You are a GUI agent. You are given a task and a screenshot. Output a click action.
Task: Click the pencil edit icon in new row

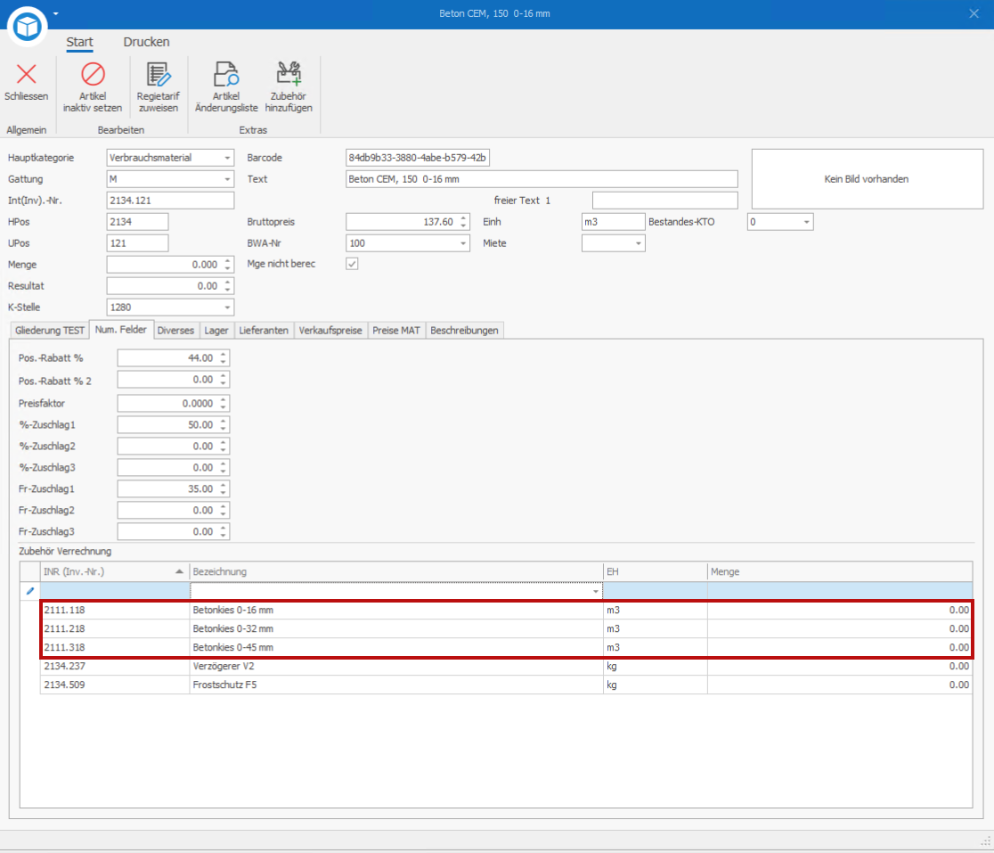(29, 591)
